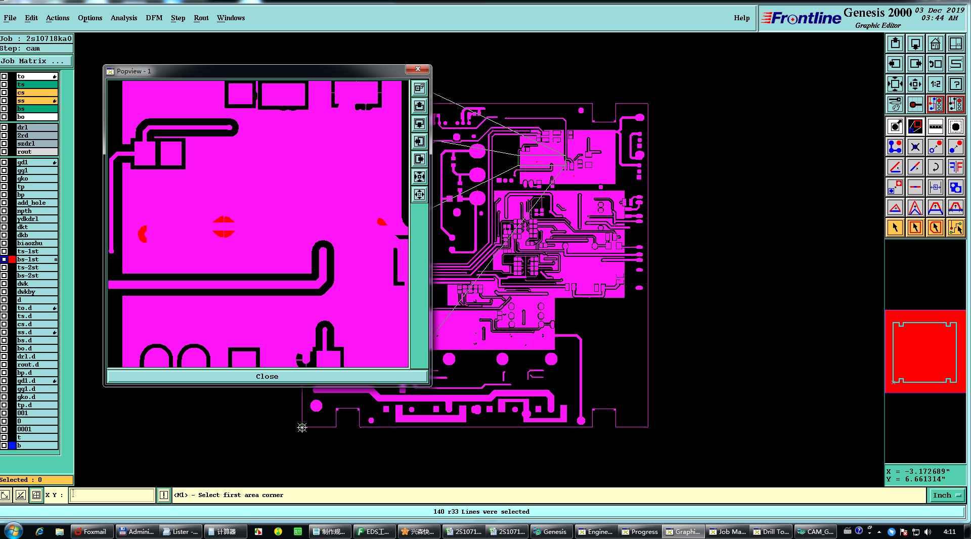The image size is (971, 539).
Task: Click the home view icon
Action: click(936, 43)
